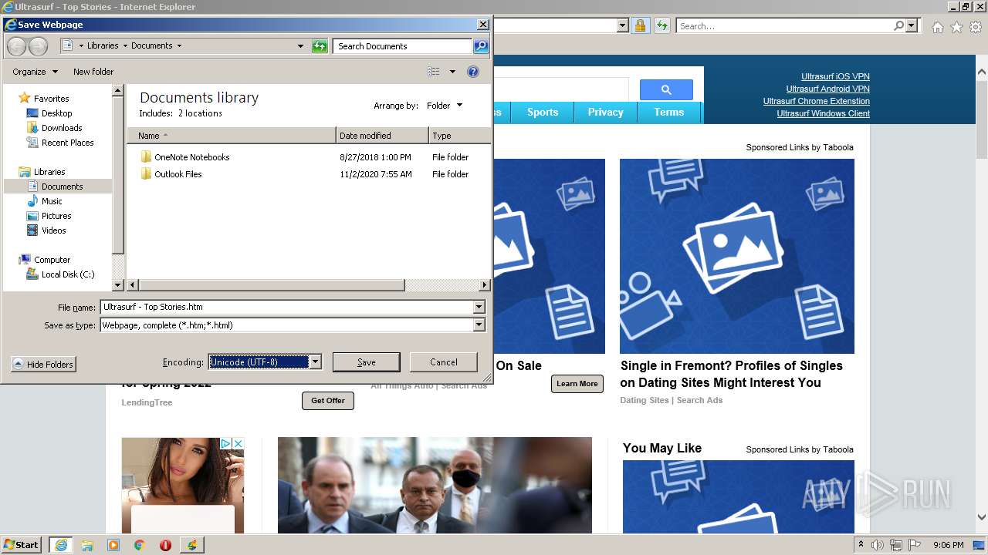Image resolution: width=988 pixels, height=555 pixels.
Task: Click the navigation pane vertical scrollbar
Action: 118,175
